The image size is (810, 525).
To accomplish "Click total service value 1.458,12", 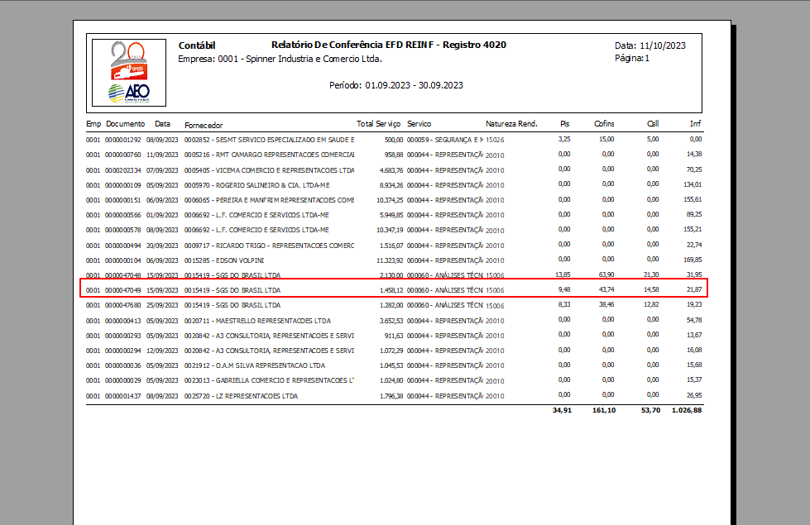I will pos(391,291).
